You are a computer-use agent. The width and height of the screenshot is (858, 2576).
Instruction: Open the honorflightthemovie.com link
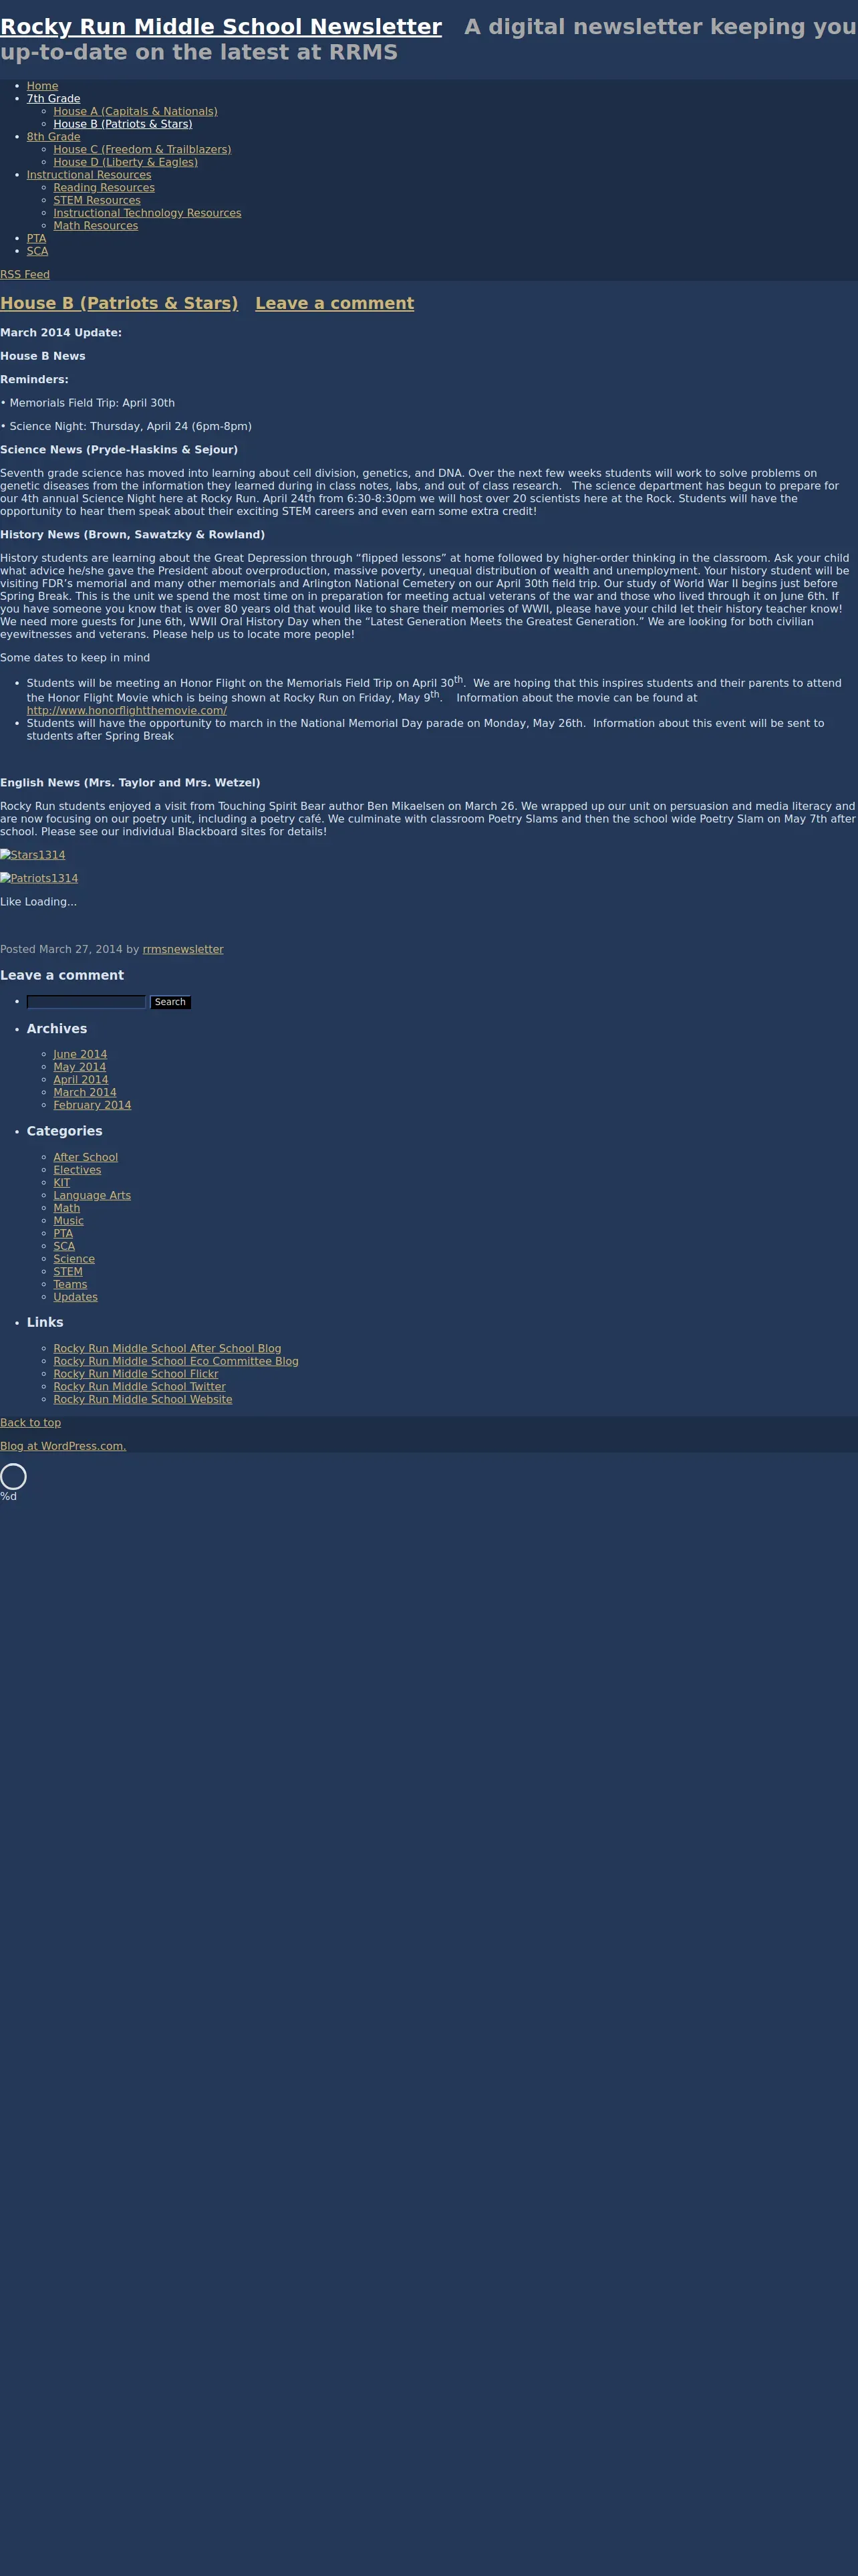pos(127,711)
